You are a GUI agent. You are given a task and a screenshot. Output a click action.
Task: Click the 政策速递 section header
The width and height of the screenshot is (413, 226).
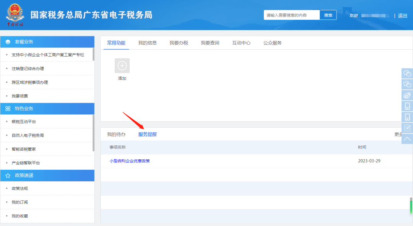point(47,176)
